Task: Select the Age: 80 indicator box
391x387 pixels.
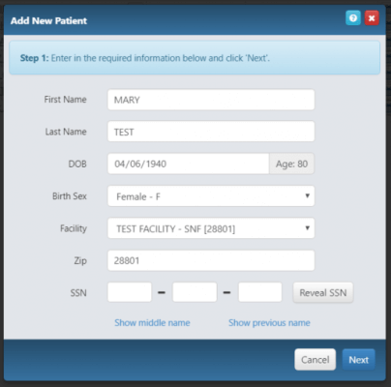Action: [x=291, y=164]
